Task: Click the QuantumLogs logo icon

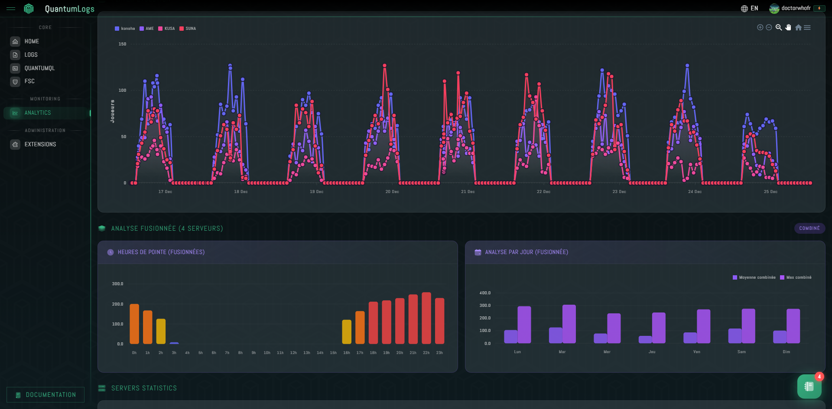Action: pos(29,9)
